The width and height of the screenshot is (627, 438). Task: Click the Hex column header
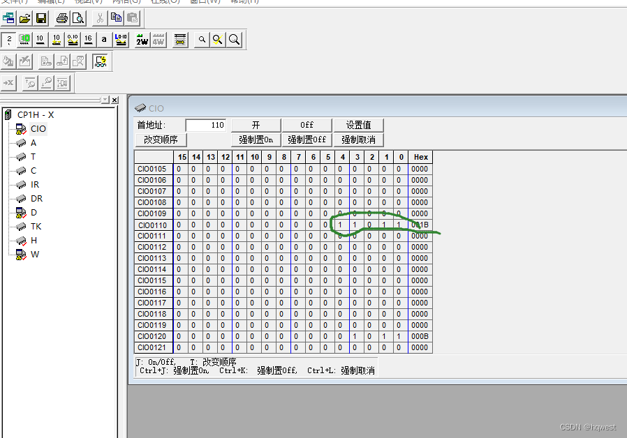click(x=420, y=158)
